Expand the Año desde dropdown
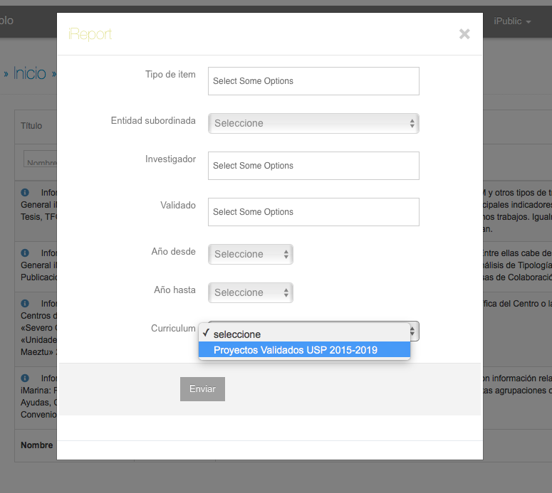This screenshot has height=493, width=552. (251, 254)
